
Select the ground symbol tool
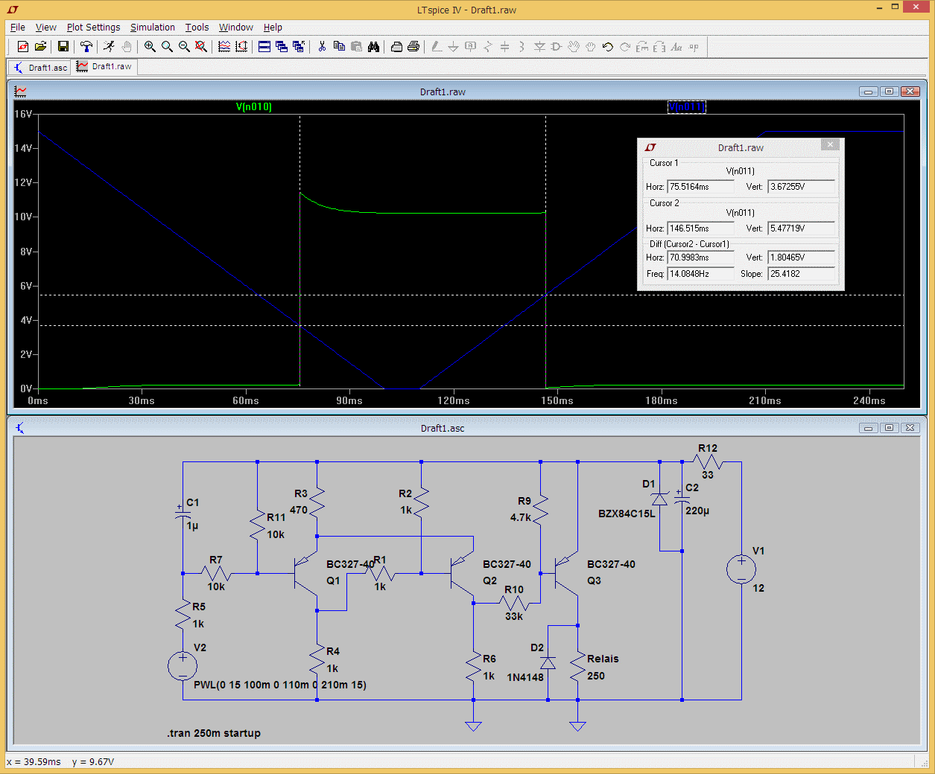(x=453, y=46)
